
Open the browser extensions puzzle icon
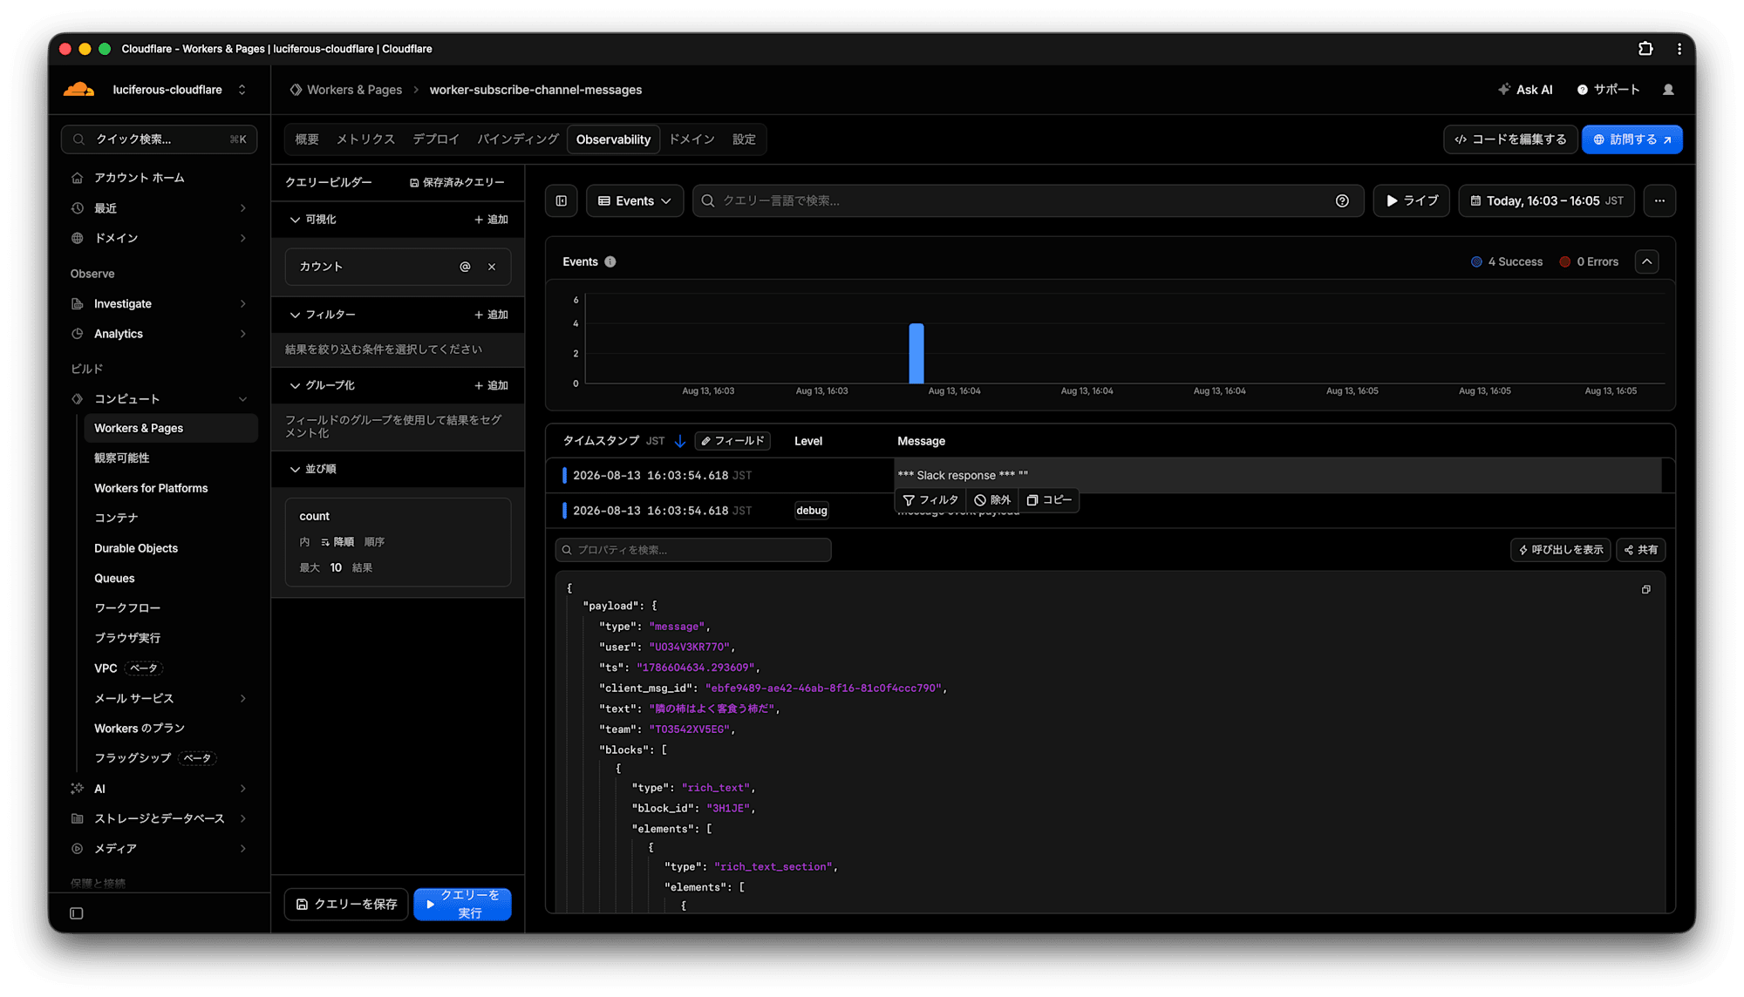[1645, 49]
